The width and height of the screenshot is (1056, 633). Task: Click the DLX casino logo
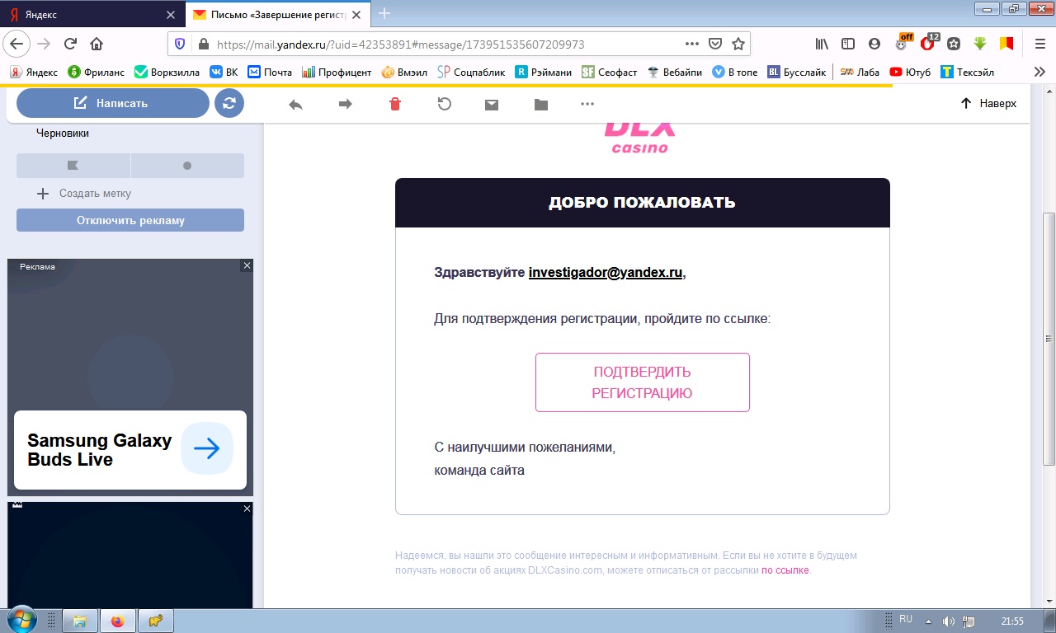[640, 137]
